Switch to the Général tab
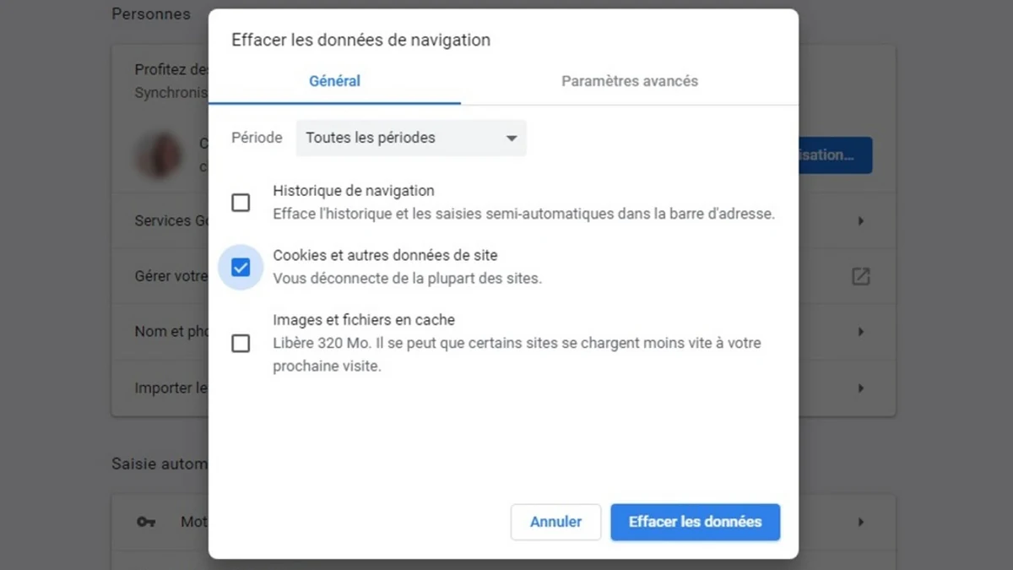The image size is (1013, 570). click(334, 82)
